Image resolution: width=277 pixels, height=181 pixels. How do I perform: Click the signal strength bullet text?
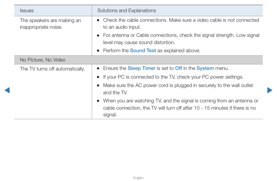(181, 39)
